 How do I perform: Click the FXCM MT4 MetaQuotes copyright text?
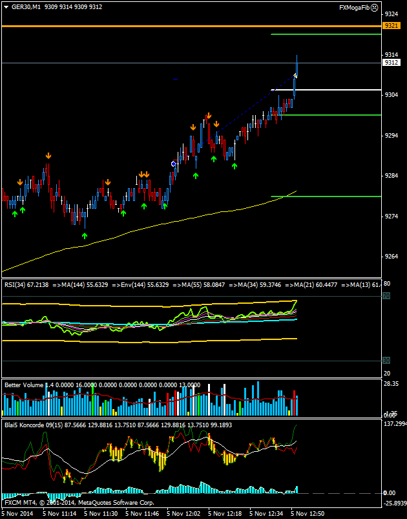pos(79,502)
